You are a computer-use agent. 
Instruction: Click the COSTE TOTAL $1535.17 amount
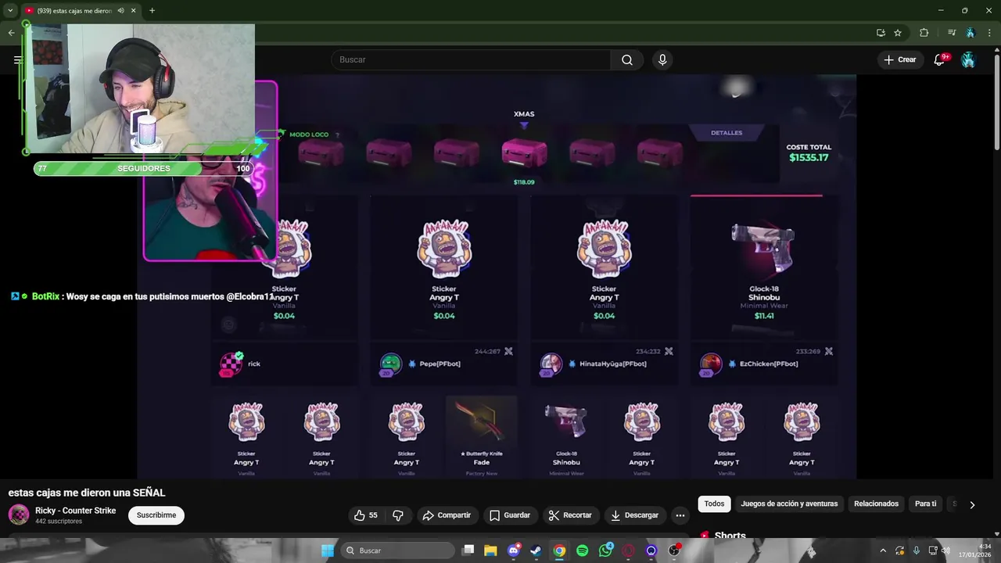point(809,157)
